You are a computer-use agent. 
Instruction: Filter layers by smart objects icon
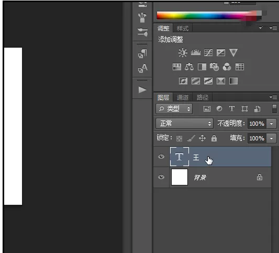(258, 108)
